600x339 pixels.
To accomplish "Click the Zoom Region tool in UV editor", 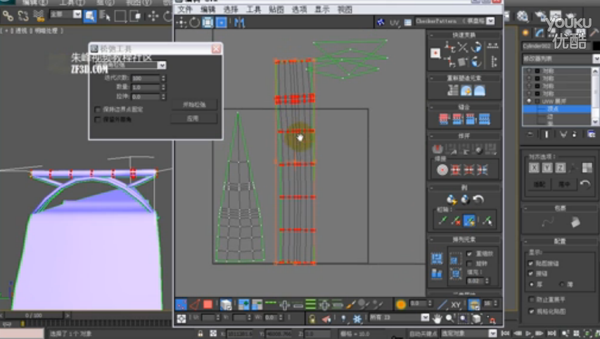I will click(463, 318).
